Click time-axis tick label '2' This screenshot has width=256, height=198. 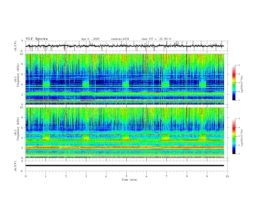pyautogui.click(x=66, y=176)
